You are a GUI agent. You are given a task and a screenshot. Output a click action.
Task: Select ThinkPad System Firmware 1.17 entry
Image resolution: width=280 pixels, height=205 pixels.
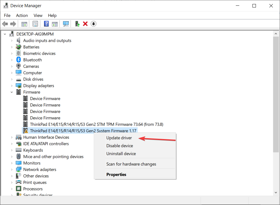pos(83,131)
